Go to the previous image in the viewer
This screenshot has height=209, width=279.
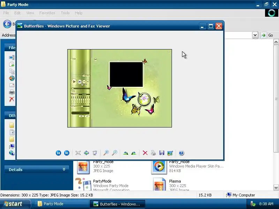(x=58, y=153)
